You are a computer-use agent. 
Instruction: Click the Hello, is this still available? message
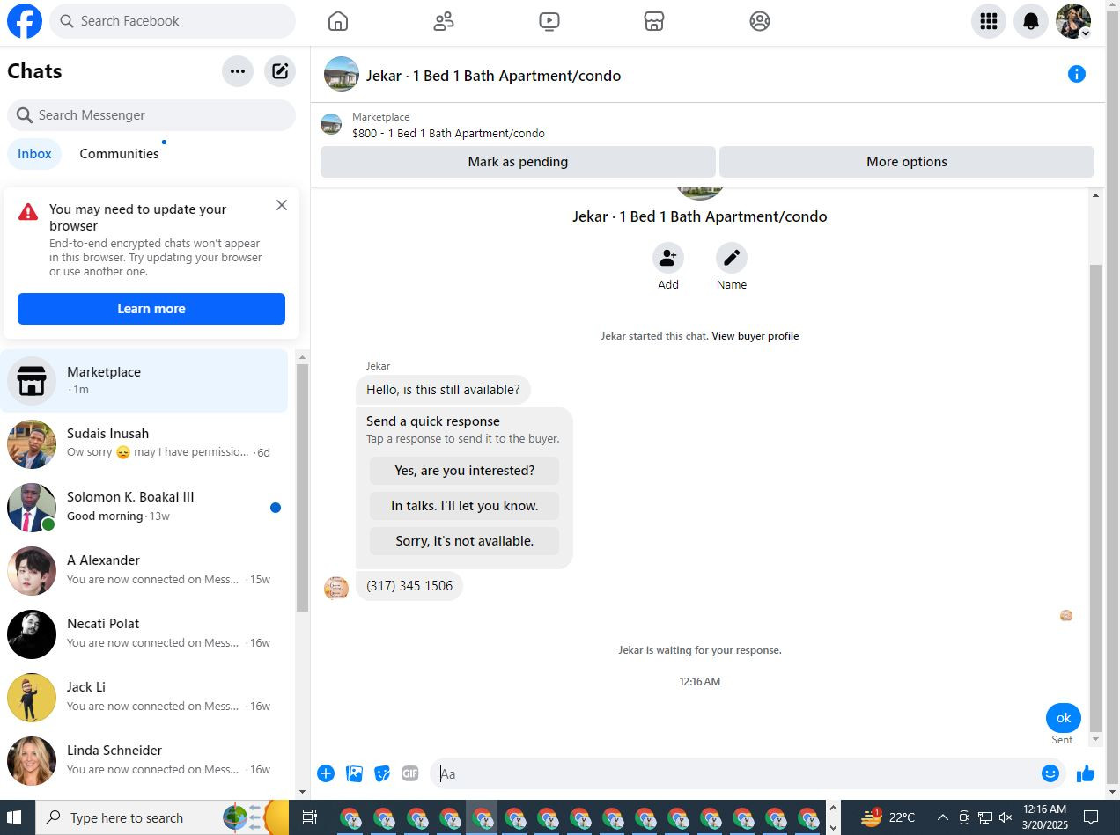[x=443, y=390]
